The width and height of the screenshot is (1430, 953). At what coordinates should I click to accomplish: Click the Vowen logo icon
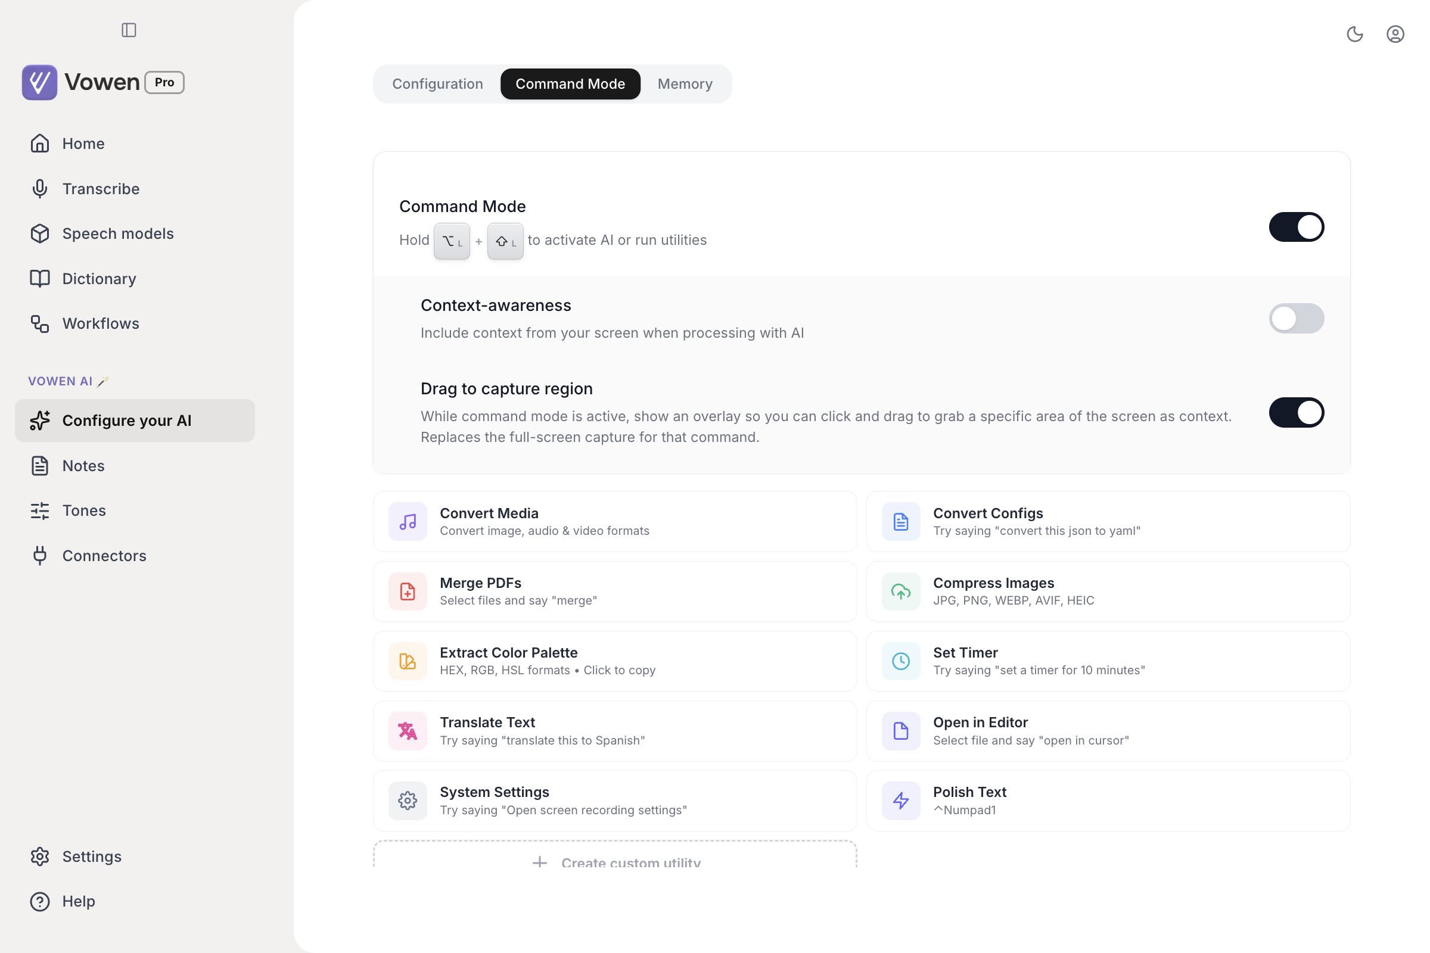(39, 82)
